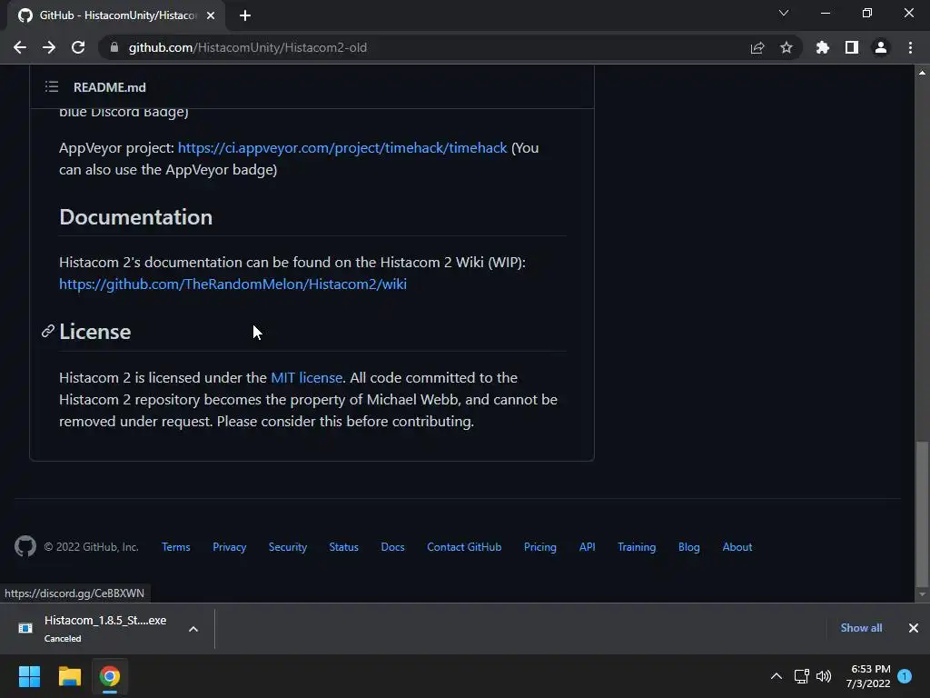Close the GitHub Histacom tab
This screenshot has height=698, width=930.
click(x=211, y=15)
